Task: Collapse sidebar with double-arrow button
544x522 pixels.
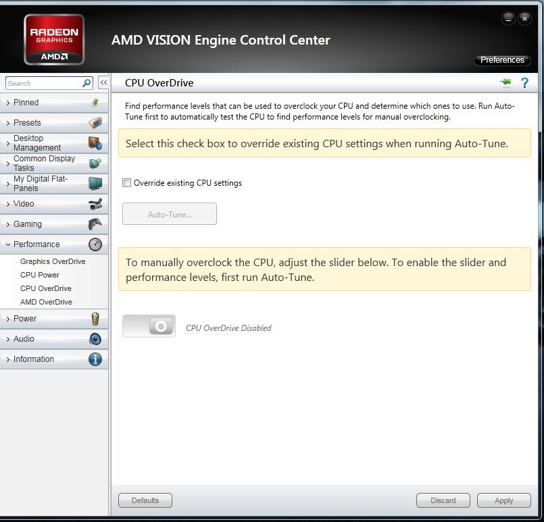Action: (x=103, y=82)
